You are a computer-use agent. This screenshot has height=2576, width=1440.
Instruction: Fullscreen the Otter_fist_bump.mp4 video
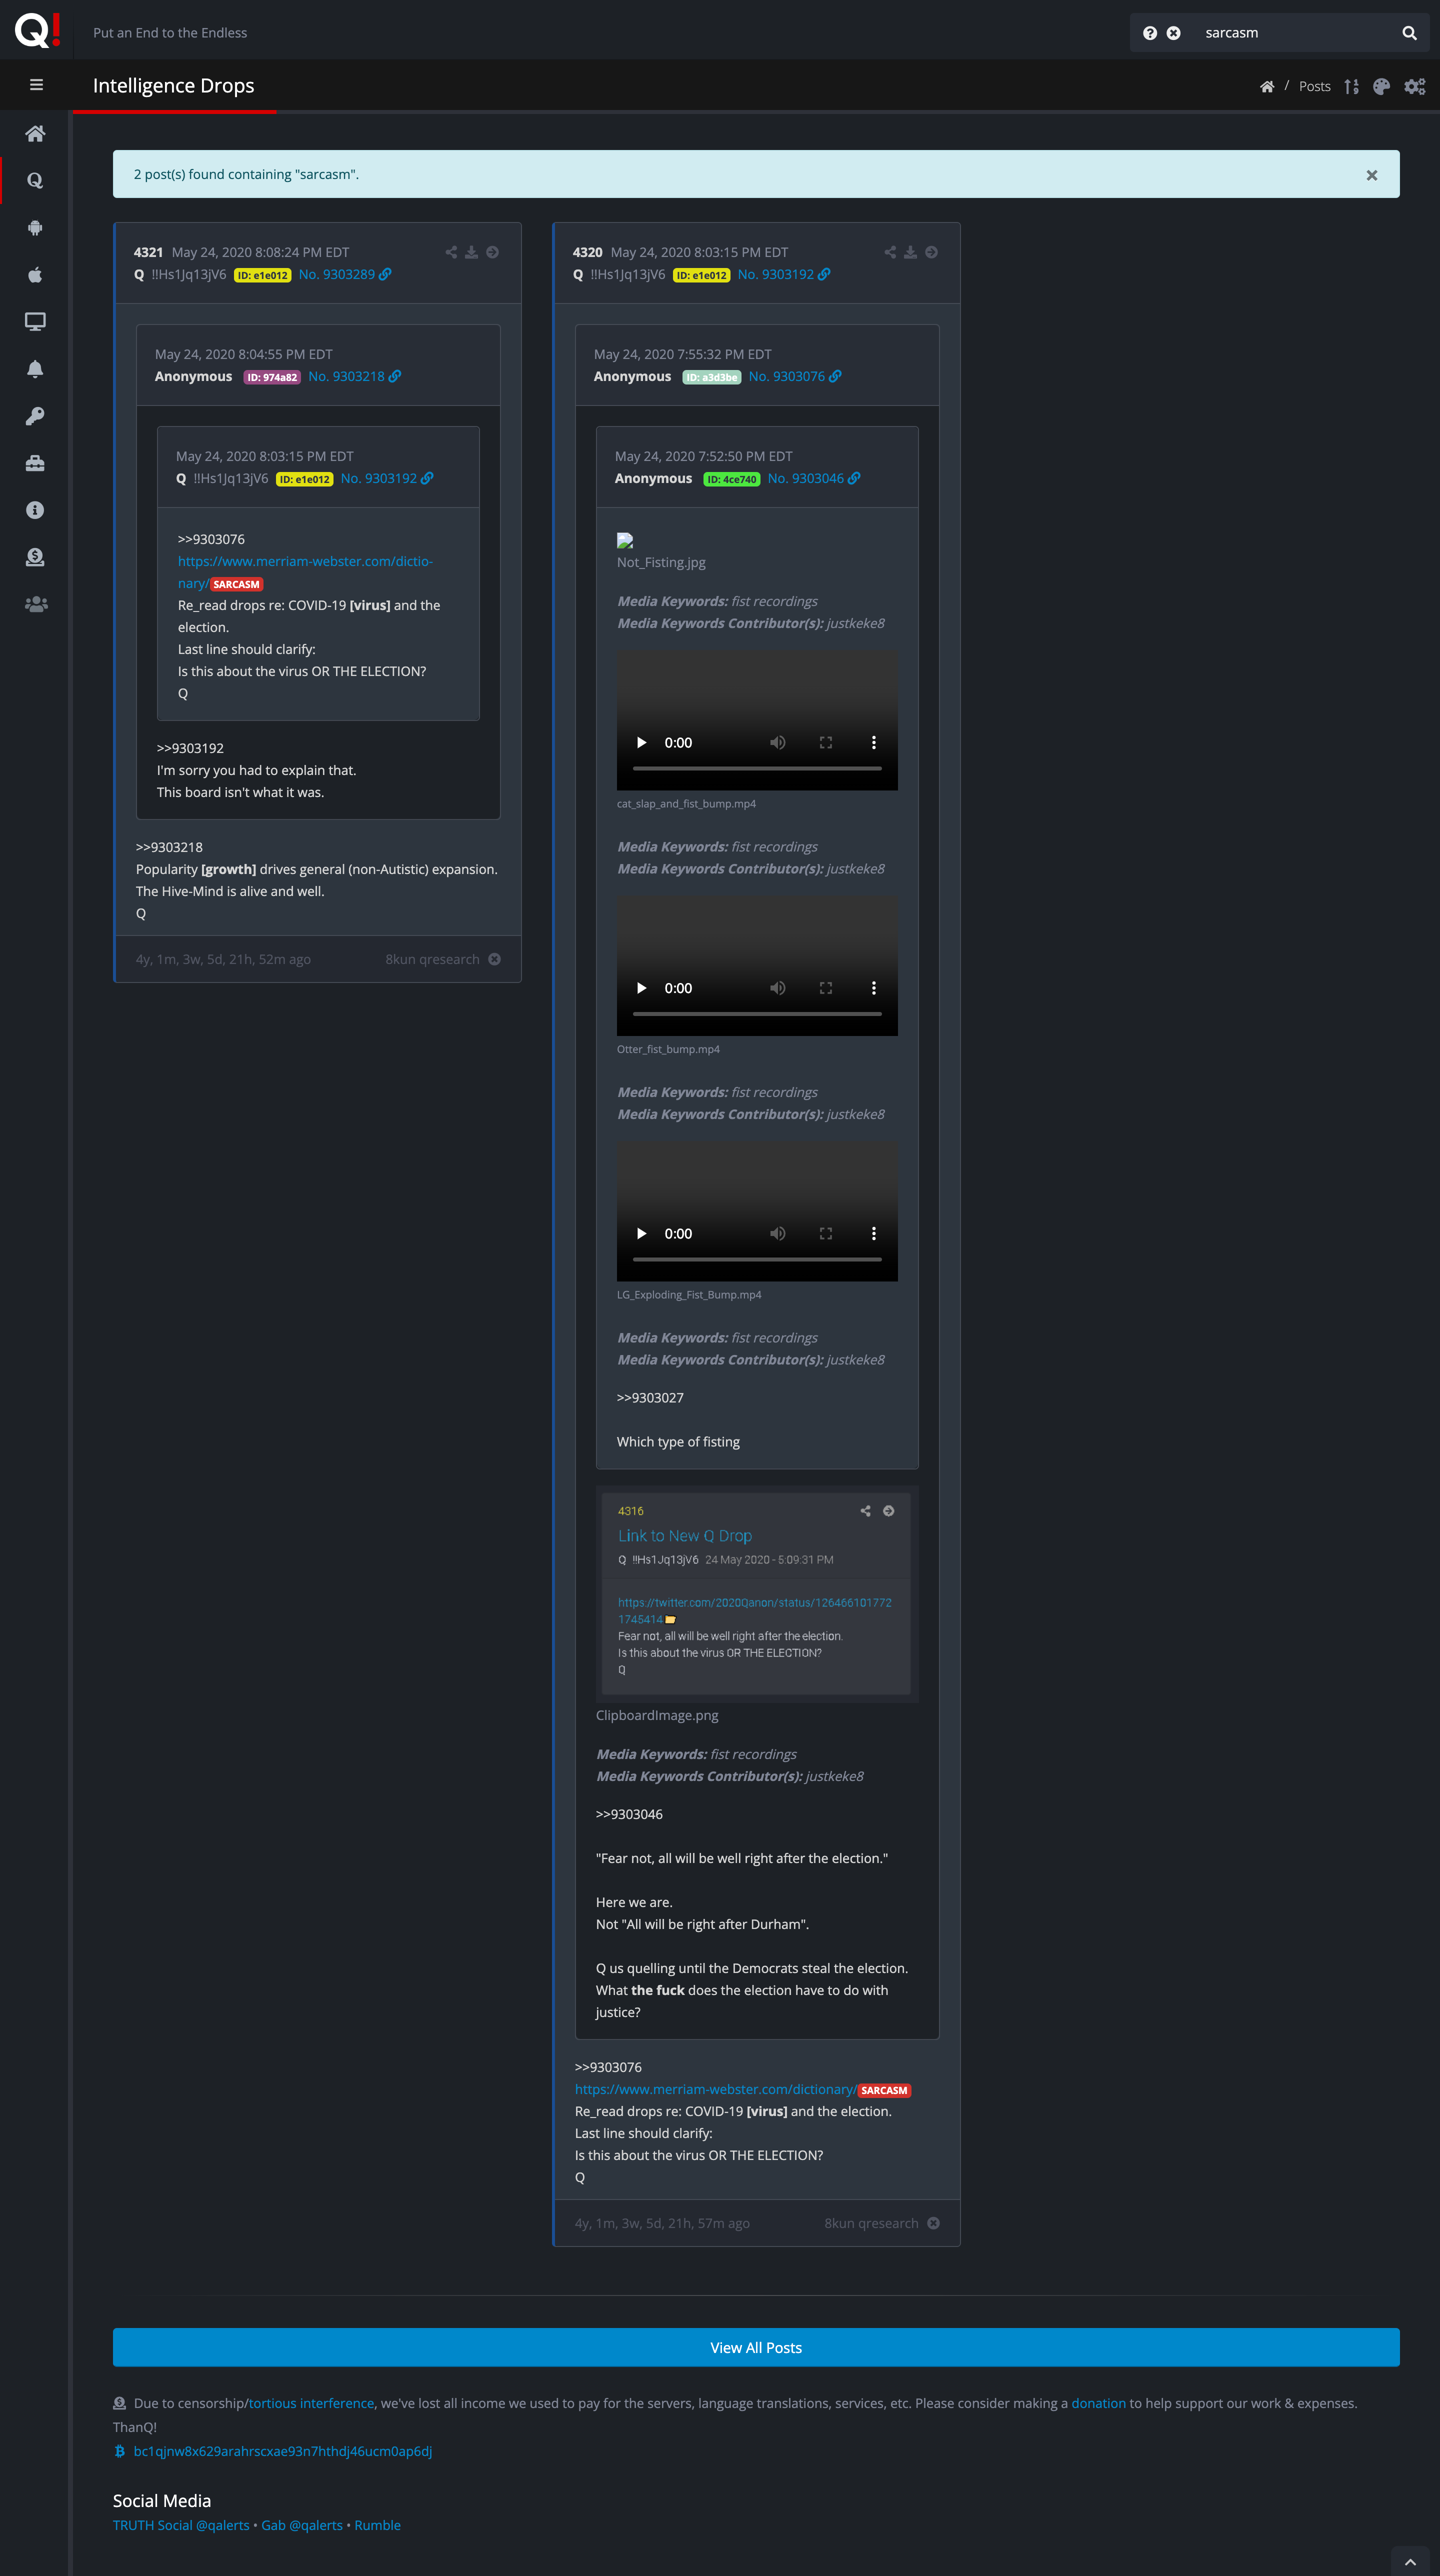point(825,988)
